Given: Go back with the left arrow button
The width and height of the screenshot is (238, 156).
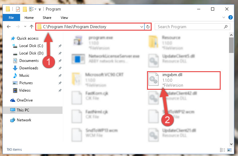Looking at the screenshot, I should (9, 27).
